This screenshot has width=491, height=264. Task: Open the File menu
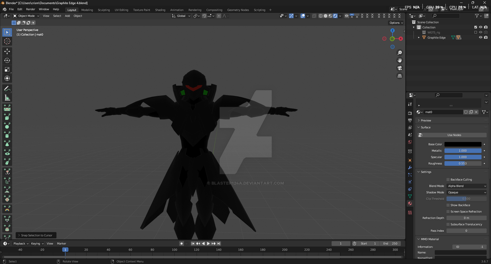click(x=11, y=9)
